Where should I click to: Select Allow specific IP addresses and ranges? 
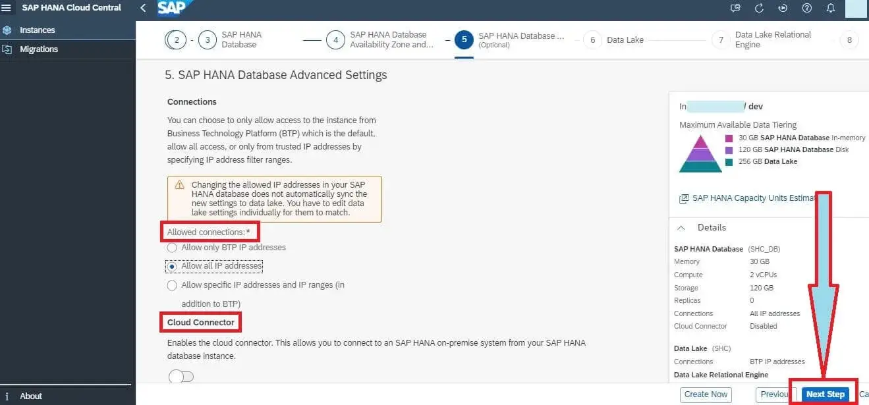click(172, 285)
